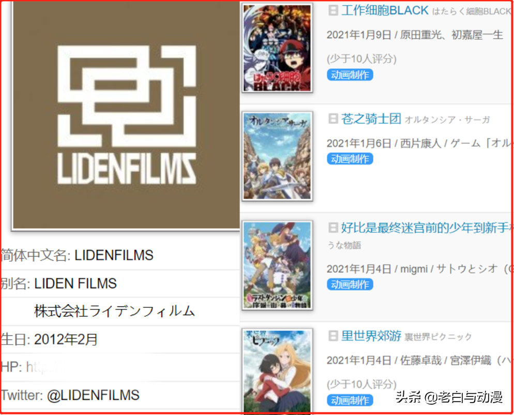Click the 工作细胞BLACK poster thumbnail
The height and width of the screenshot is (415, 514).
[277, 48]
